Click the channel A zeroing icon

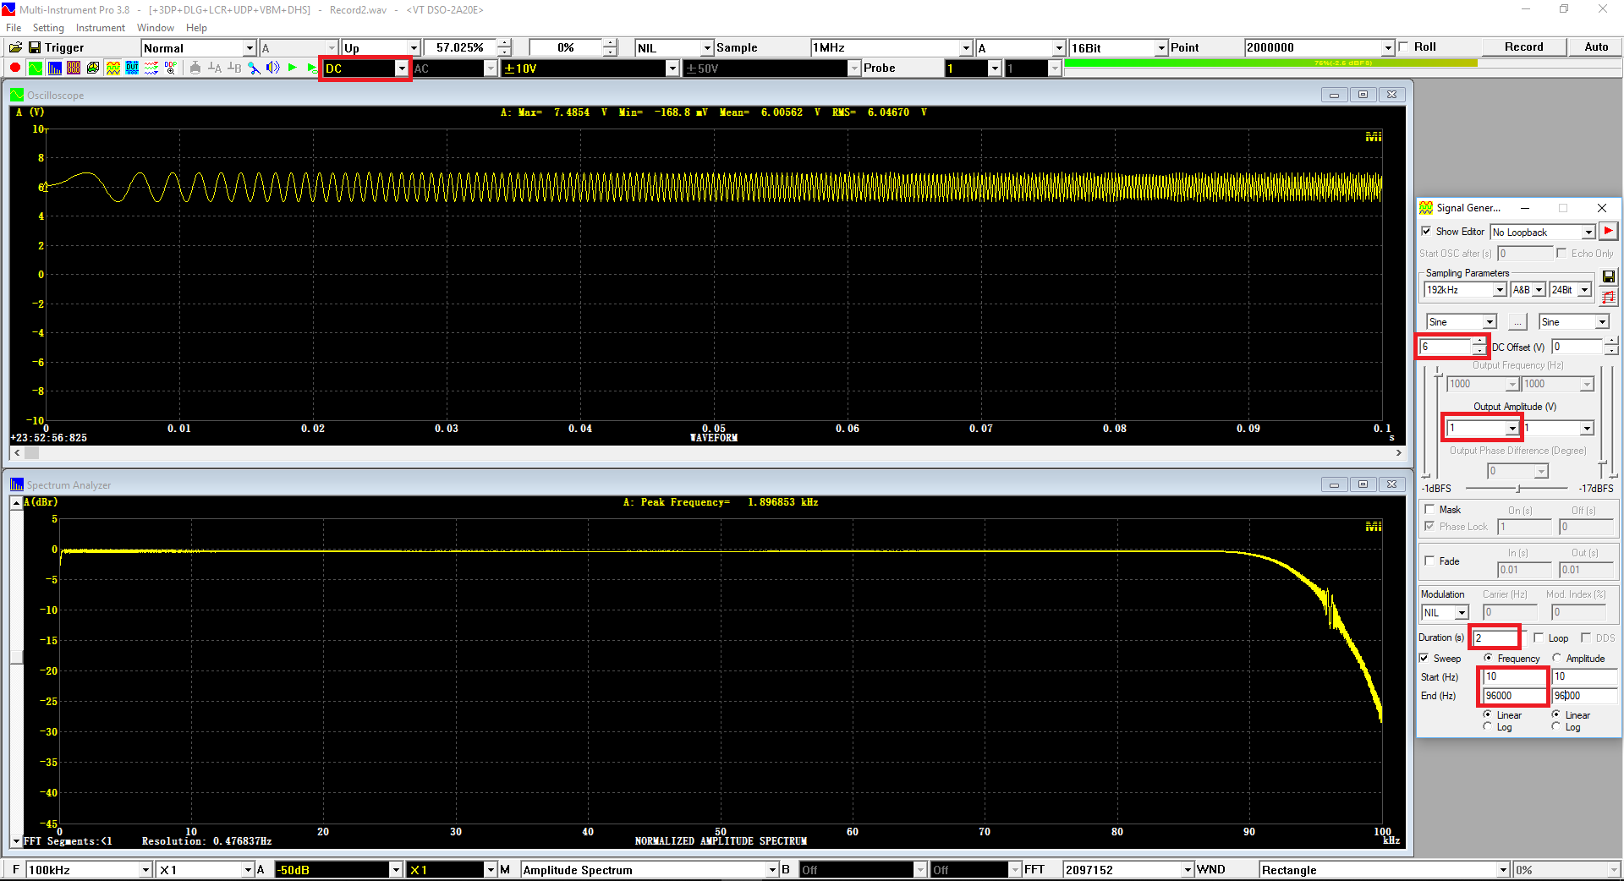tap(215, 68)
